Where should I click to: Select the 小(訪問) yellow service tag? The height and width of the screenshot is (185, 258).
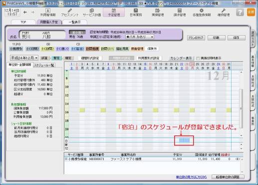(47, 49)
